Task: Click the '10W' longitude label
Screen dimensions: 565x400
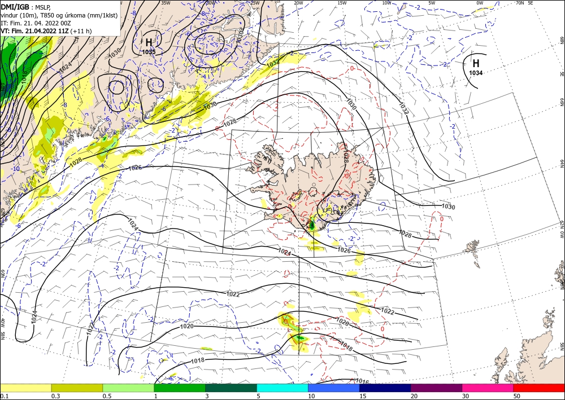Action: (386, 3)
